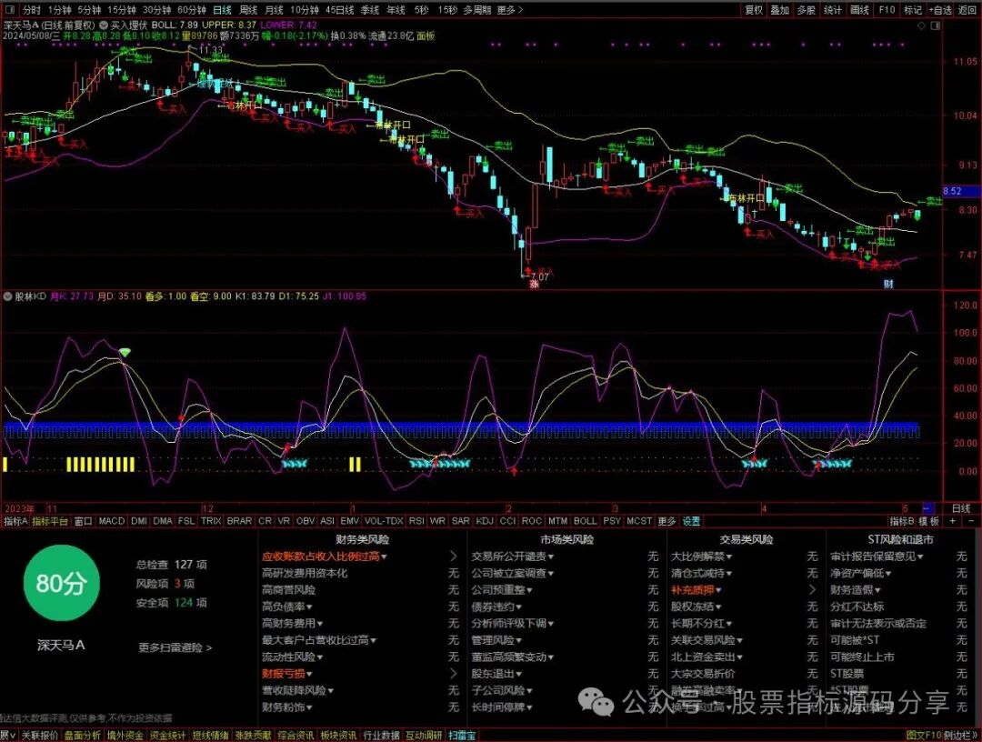Switch to the 分时 period tab
This screenshot has width=982, height=742.
[31, 10]
